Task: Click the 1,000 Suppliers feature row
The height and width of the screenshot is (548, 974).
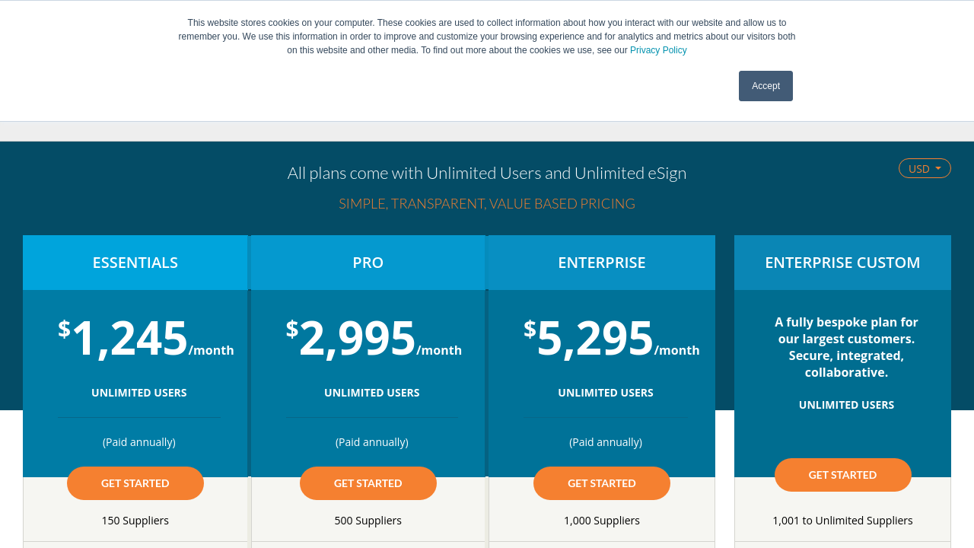Action: click(602, 521)
